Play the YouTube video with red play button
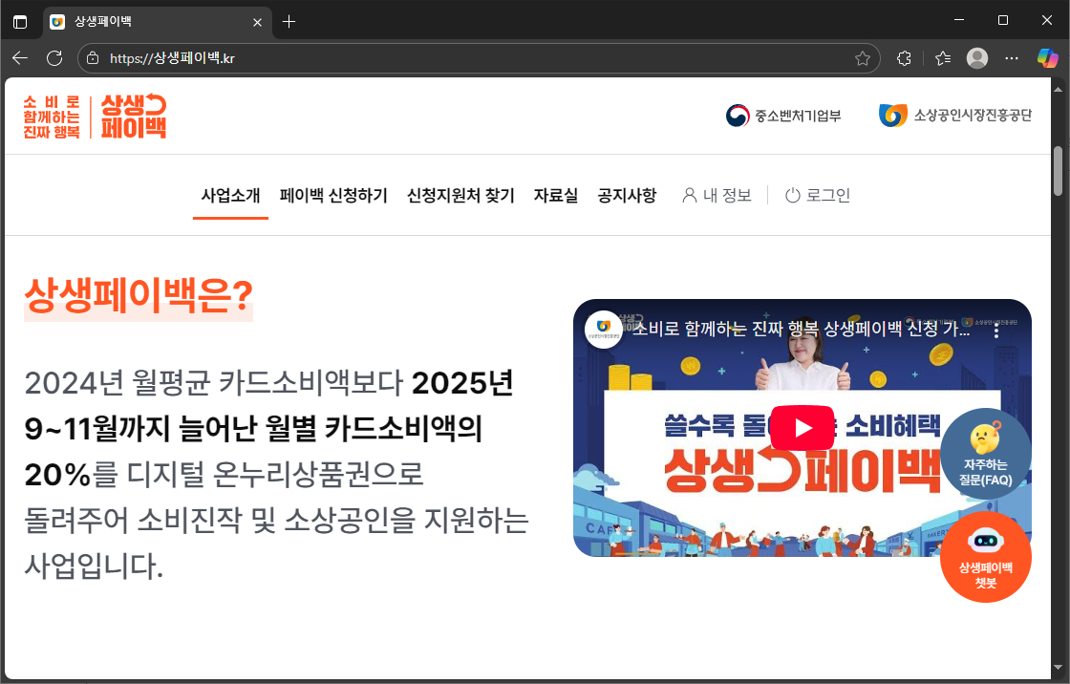1070x684 pixels. click(x=802, y=428)
